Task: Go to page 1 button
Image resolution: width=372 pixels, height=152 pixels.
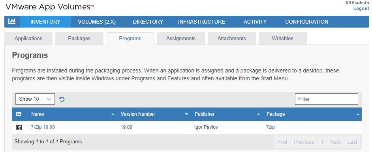Action: 322,142
